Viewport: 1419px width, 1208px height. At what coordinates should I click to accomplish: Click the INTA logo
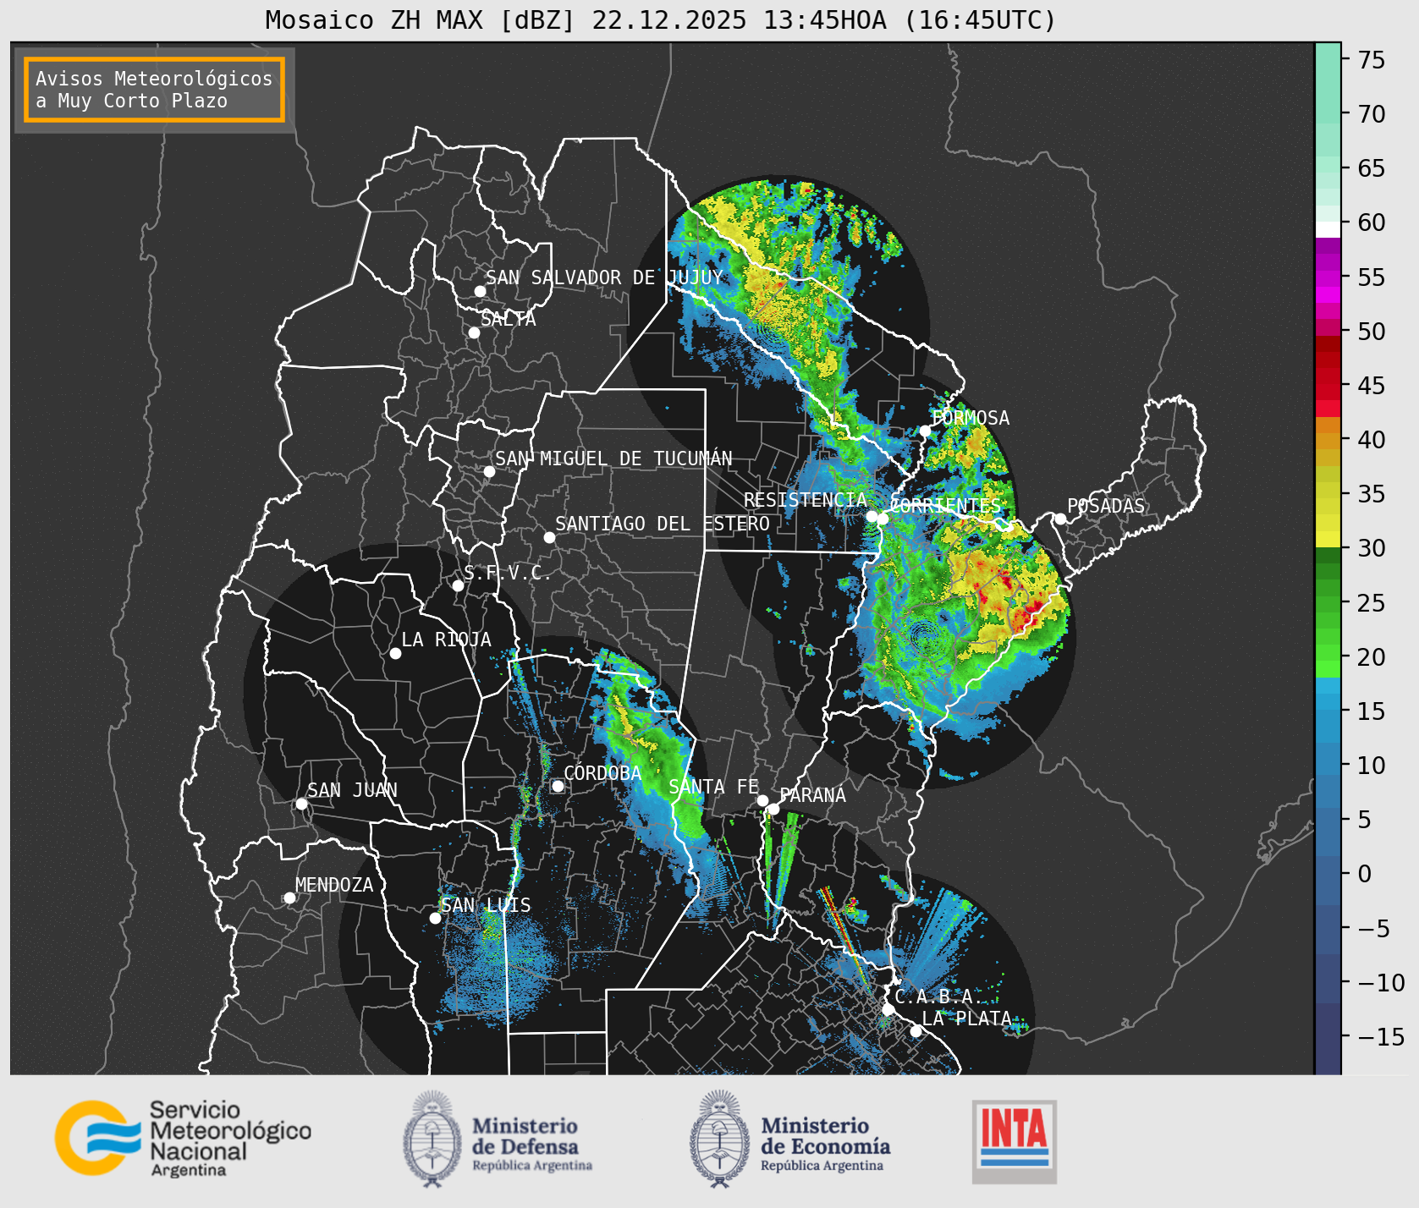click(1015, 1141)
